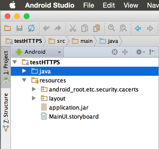
Task: Click the Redo arrow icon
Action: (x=58, y=28)
